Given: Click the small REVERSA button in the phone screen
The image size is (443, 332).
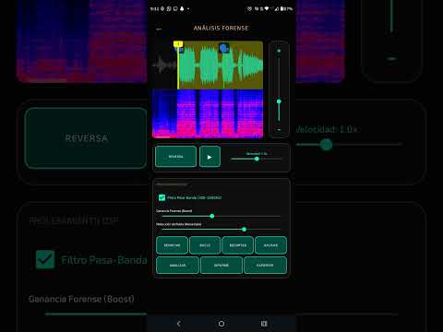Looking at the screenshot, I should (x=175, y=157).
